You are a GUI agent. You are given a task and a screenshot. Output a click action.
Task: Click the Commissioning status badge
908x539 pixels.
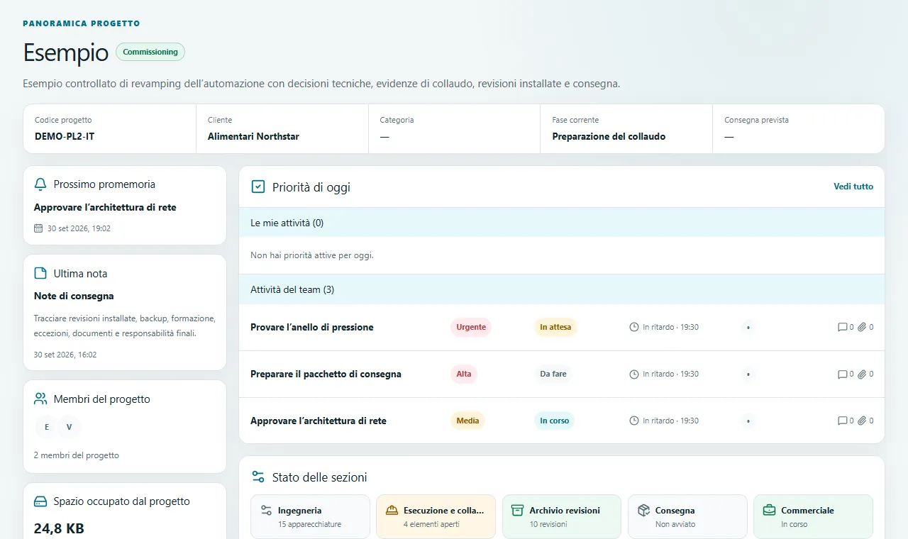[x=150, y=52]
